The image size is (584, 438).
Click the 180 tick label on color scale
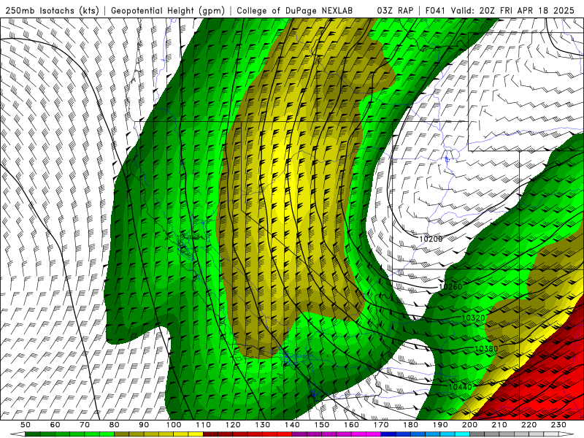410,425
